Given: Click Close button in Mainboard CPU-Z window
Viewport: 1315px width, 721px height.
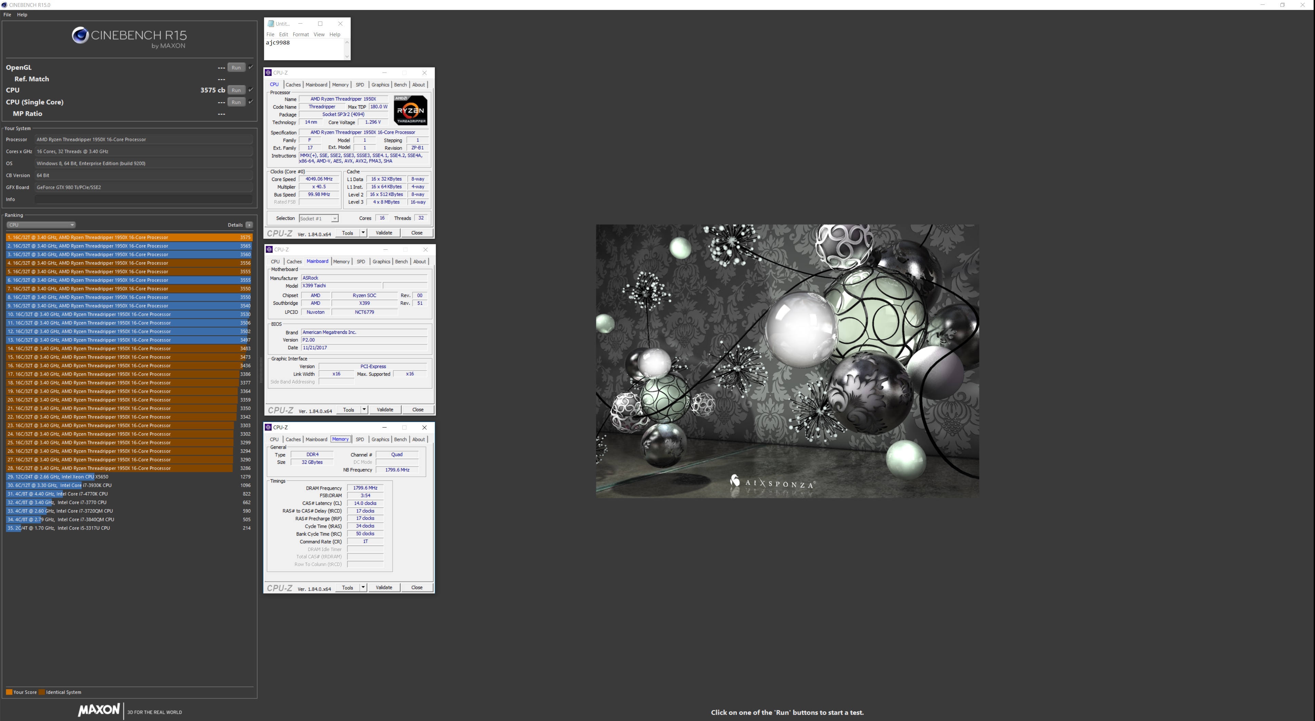Looking at the screenshot, I should tap(418, 410).
